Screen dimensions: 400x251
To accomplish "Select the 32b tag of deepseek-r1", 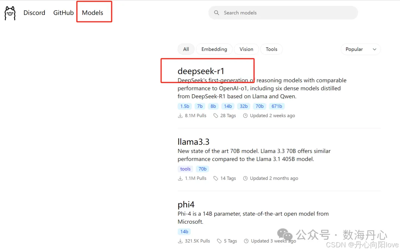I will click(244, 106).
